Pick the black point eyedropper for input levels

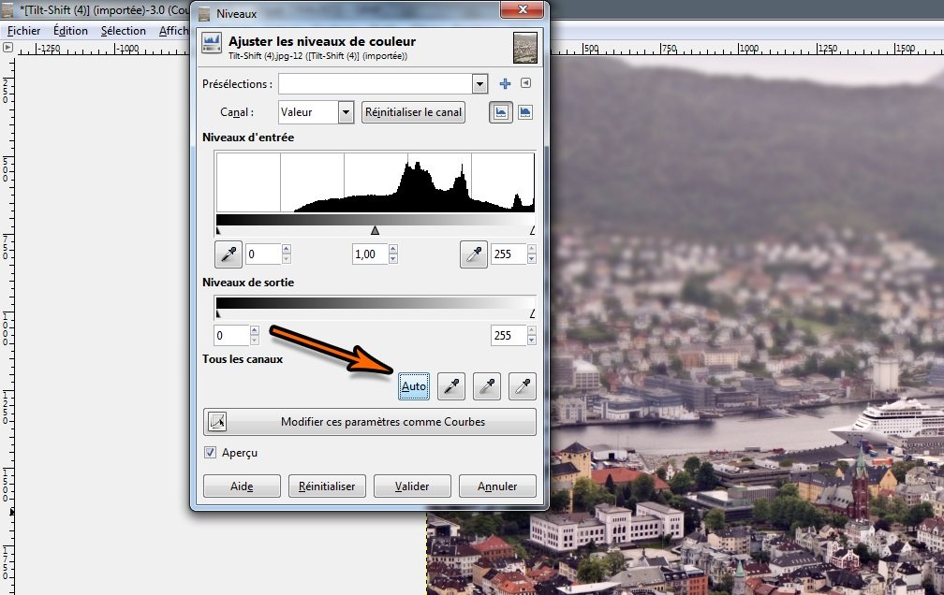click(x=228, y=254)
